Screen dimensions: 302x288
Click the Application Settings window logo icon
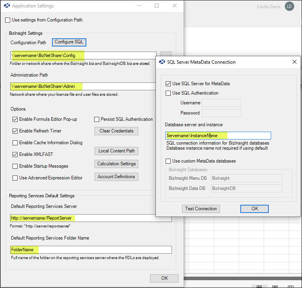tap(7, 5)
